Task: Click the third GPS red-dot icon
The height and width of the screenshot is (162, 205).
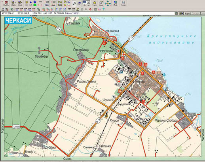Action: pos(52,9)
